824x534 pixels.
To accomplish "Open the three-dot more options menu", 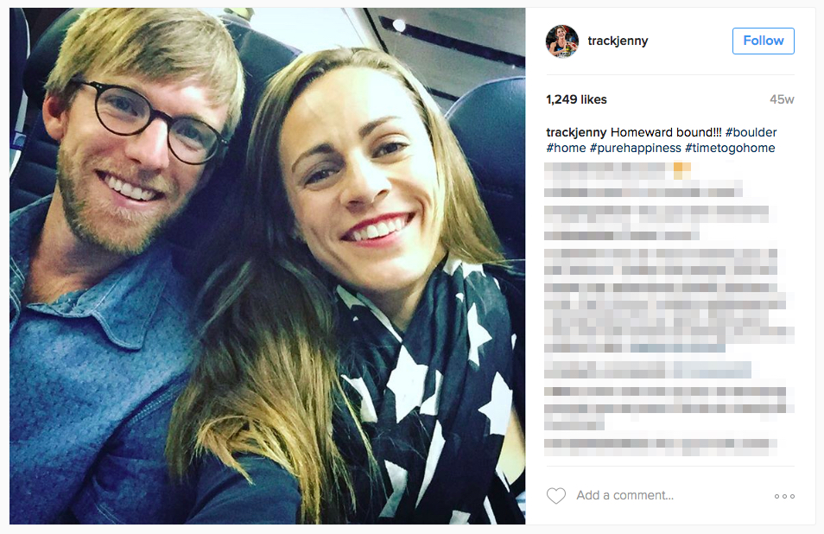I will (784, 496).
